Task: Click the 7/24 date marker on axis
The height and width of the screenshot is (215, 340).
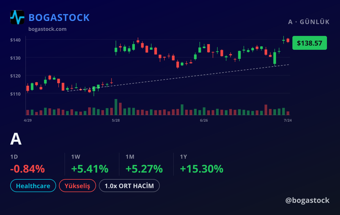Action: 288,121
